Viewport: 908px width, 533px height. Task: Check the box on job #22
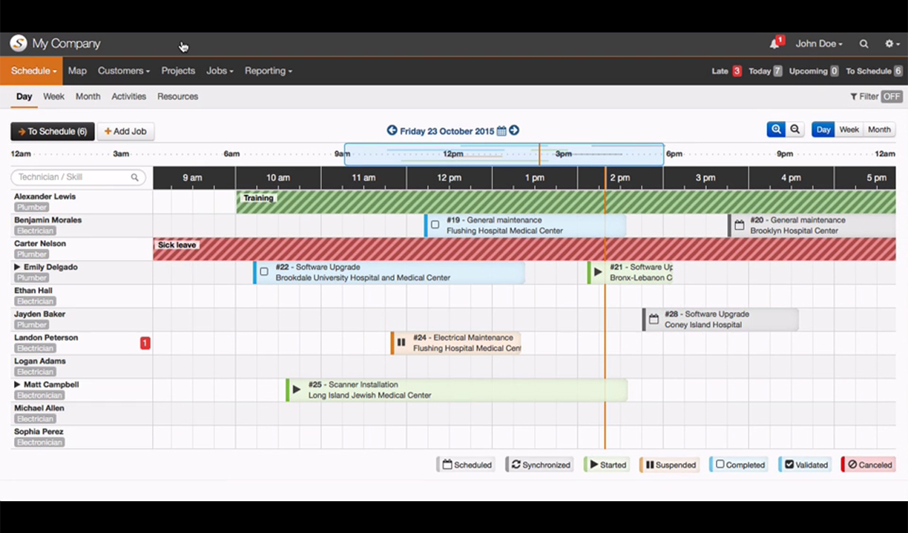pyautogui.click(x=264, y=272)
